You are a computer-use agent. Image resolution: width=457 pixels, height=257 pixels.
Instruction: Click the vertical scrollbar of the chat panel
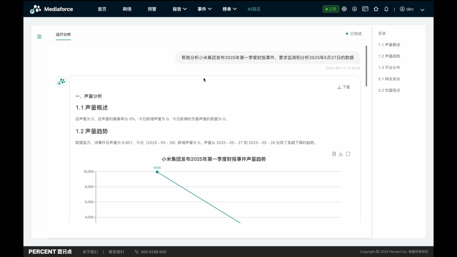coord(367,66)
